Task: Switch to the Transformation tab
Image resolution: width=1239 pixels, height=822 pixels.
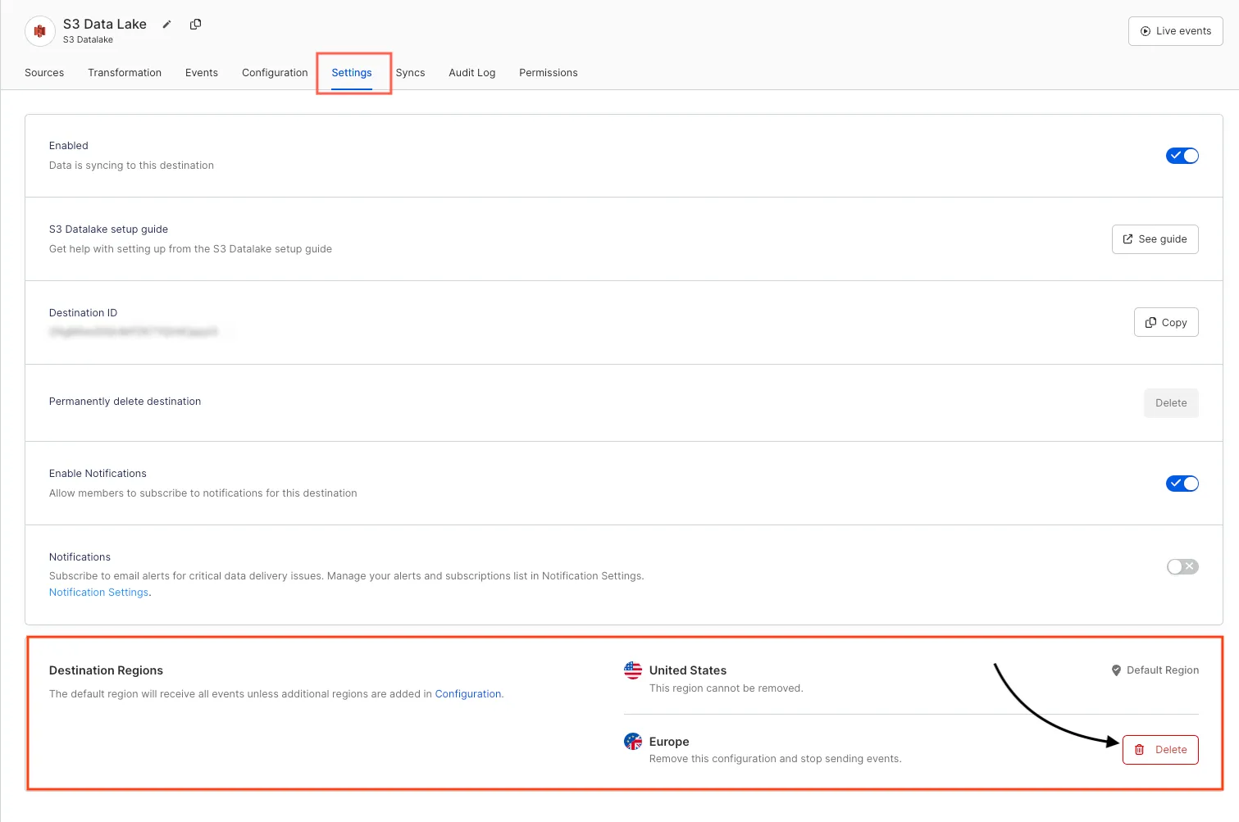Action: 125,73
